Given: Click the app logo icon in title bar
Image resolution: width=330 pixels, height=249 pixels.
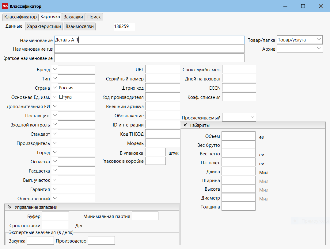Looking at the screenshot, I should [5, 6].
